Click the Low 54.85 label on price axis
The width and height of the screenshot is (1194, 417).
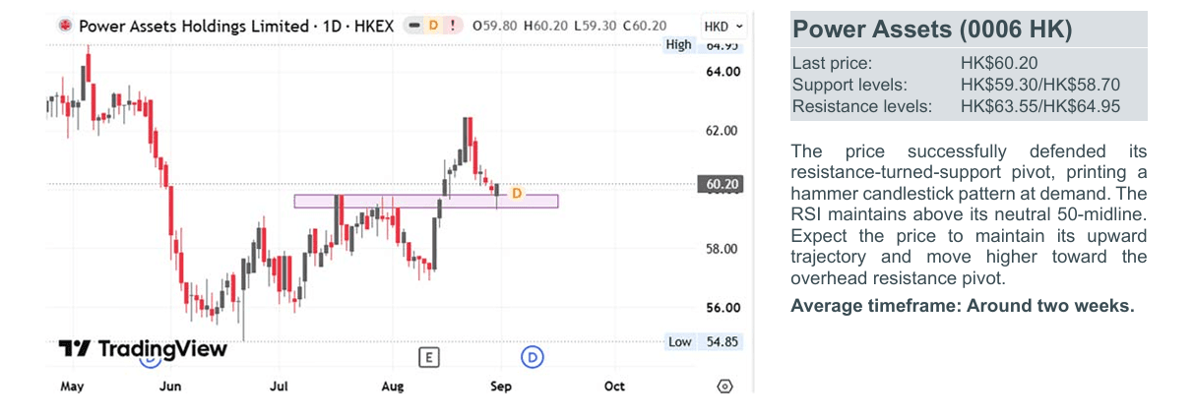(704, 342)
